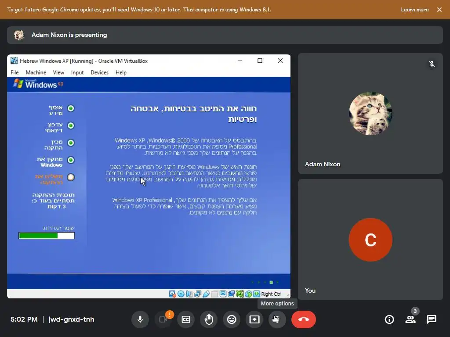This screenshot has height=337, width=450.
Task: Click Windows XP logo in setup header
Action: [38, 84]
